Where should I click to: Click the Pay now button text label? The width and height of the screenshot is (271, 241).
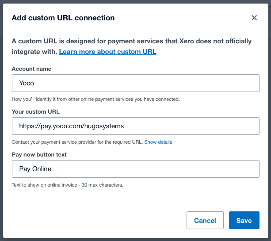click(39, 155)
